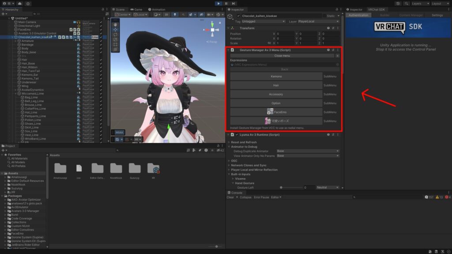
Task: Toggle 2D view mode in Scene
Action: tap(166, 15)
